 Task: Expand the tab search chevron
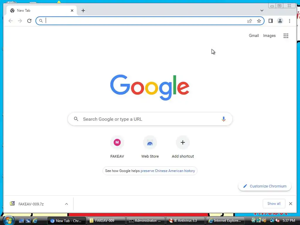pyautogui.click(x=262, y=11)
